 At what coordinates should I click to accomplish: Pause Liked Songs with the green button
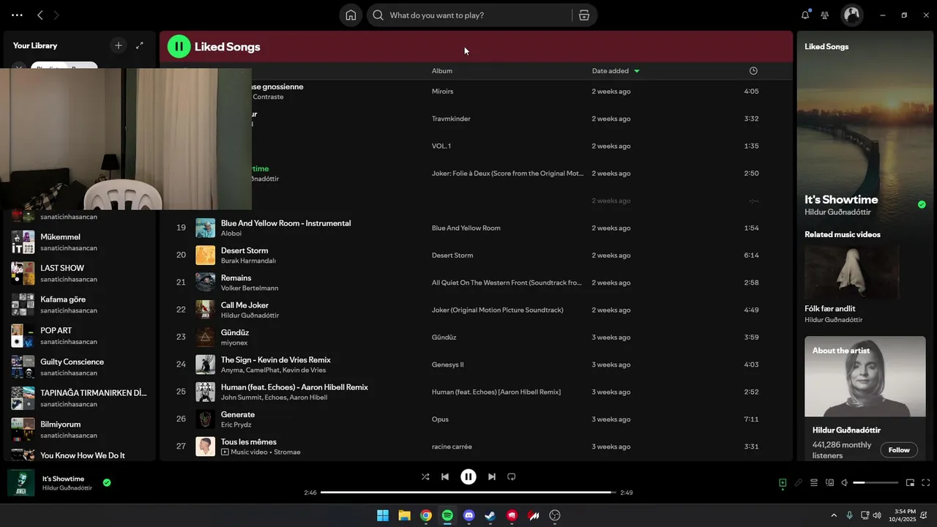pyautogui.click(x=179, y=46)
